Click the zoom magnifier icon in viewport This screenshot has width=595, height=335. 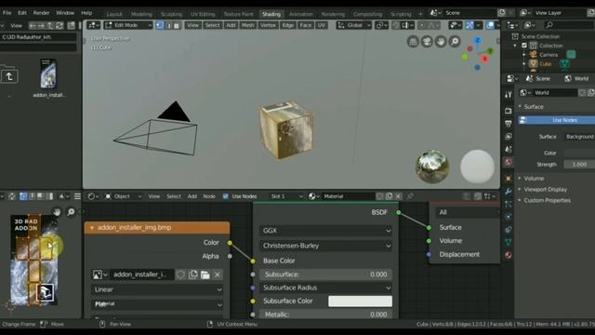[455, 41]
